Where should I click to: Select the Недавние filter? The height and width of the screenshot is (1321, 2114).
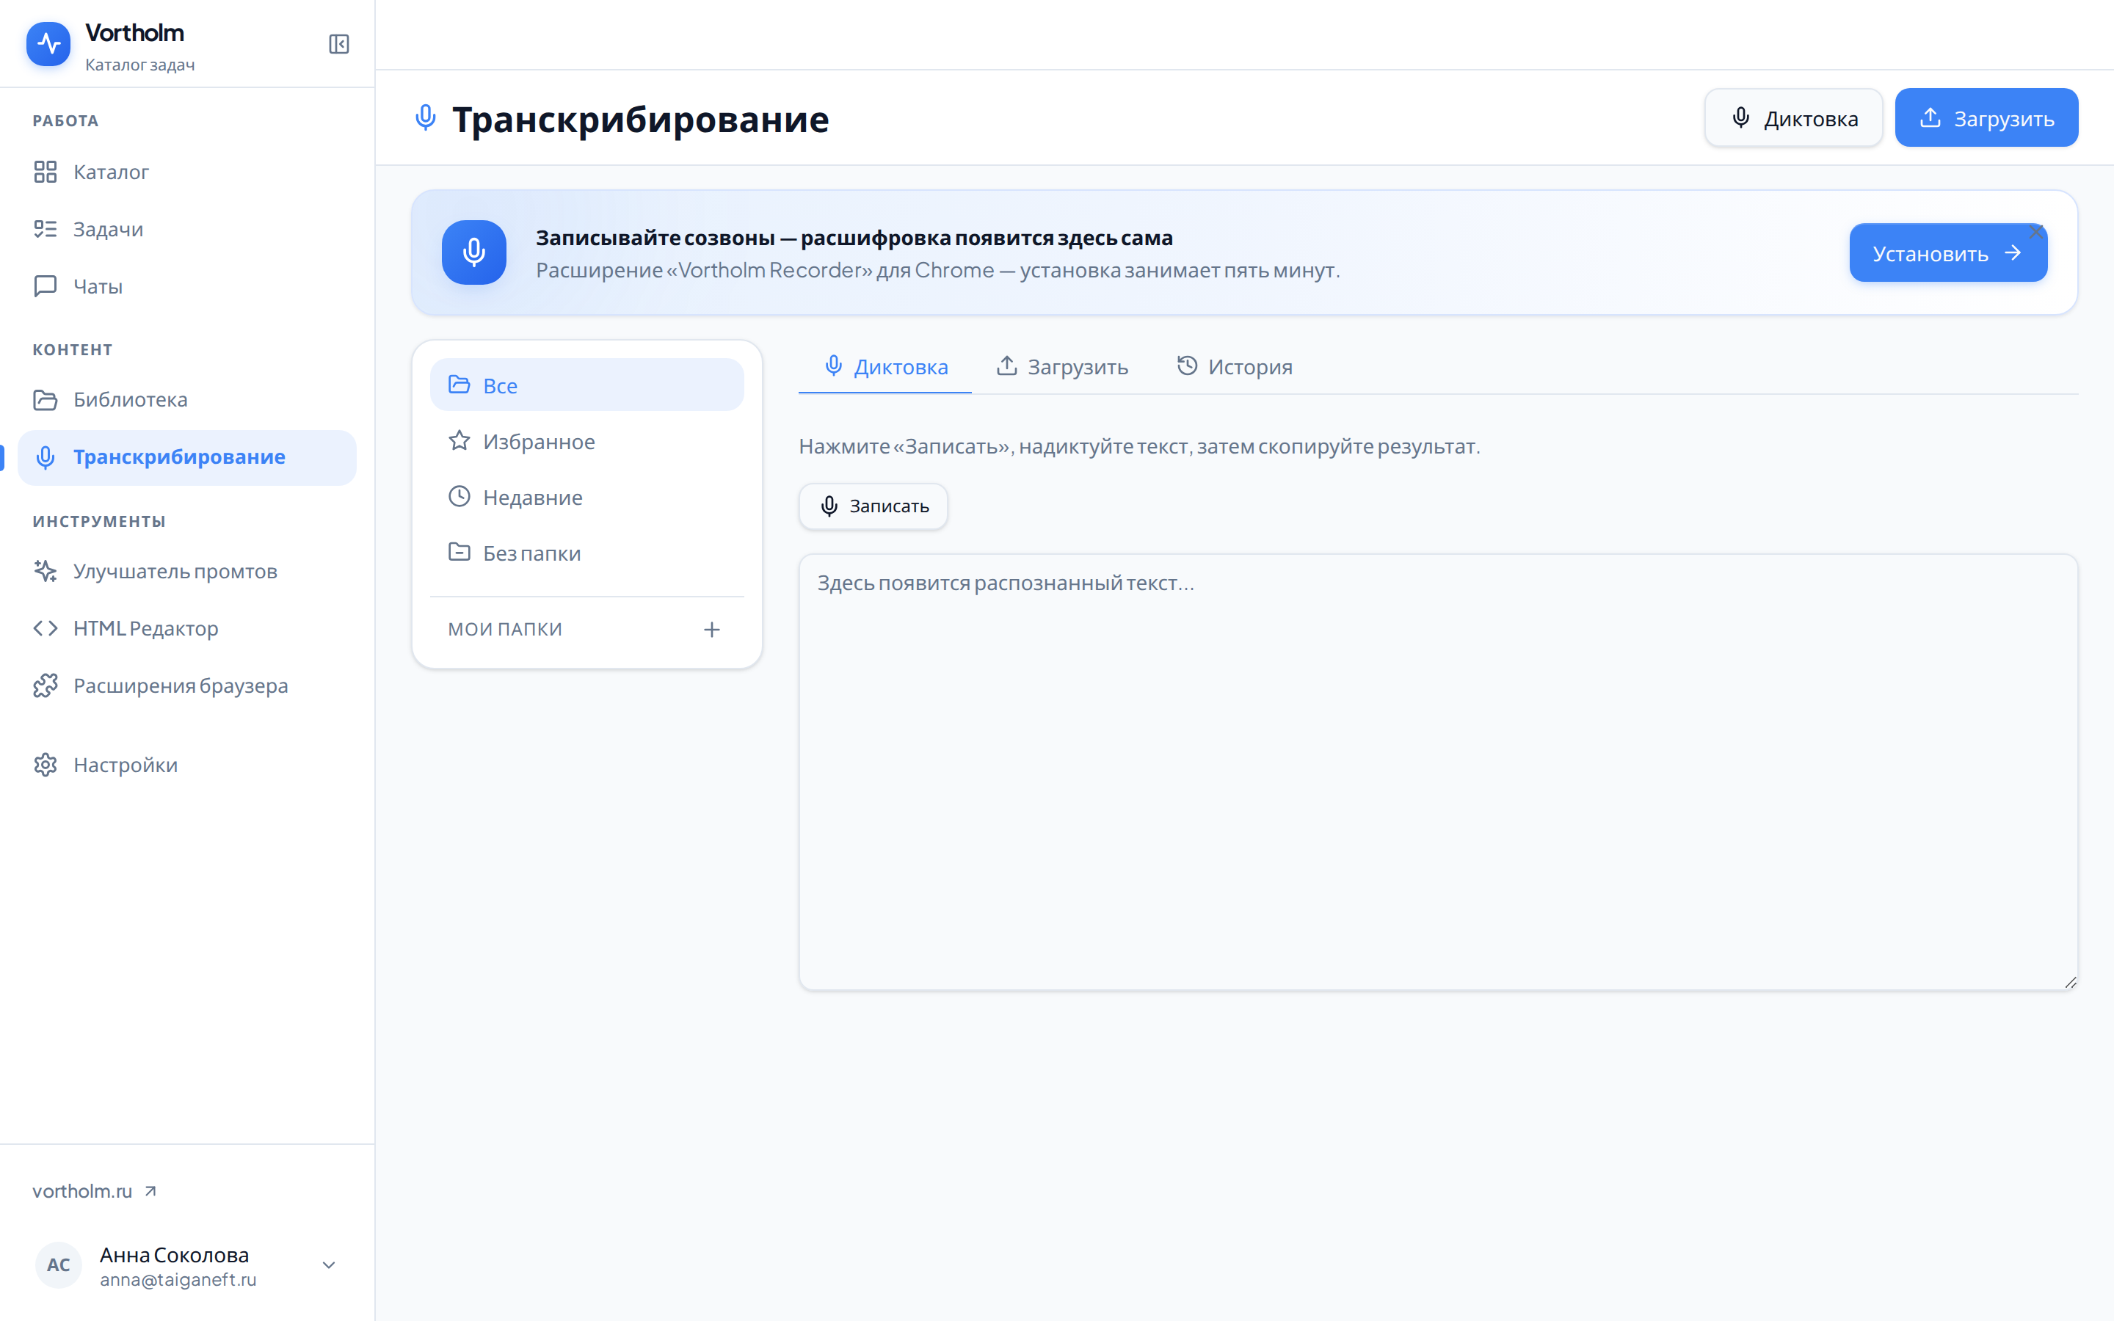coord(587,497)
